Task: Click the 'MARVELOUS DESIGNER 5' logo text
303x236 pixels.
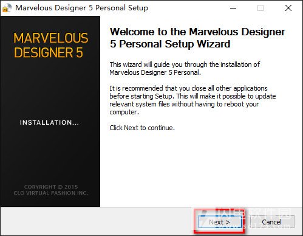Action: point(51,45)
